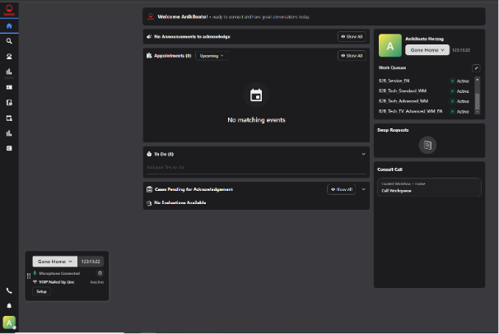Open the Upcoming appointments filter dropdown
Viewport: 499px width, 334px height.
[x=211, y=56]
